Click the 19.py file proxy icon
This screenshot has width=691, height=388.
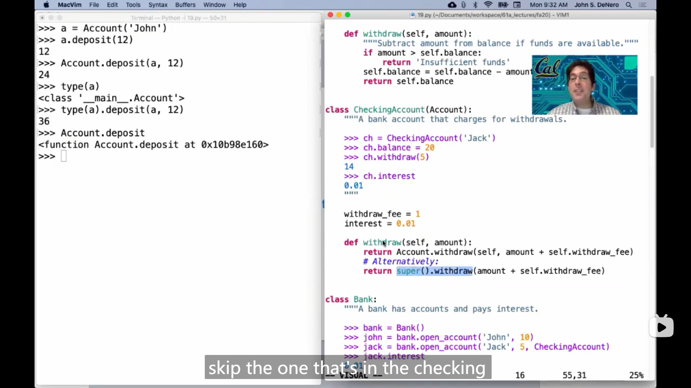coord(412,15)
